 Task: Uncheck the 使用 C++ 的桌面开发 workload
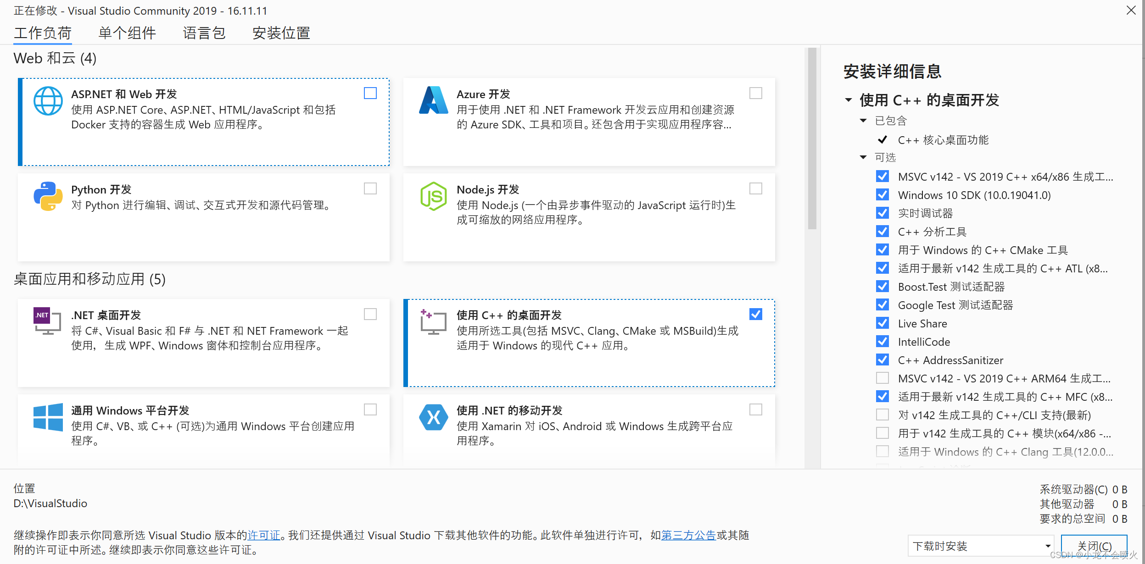point(755,314)
